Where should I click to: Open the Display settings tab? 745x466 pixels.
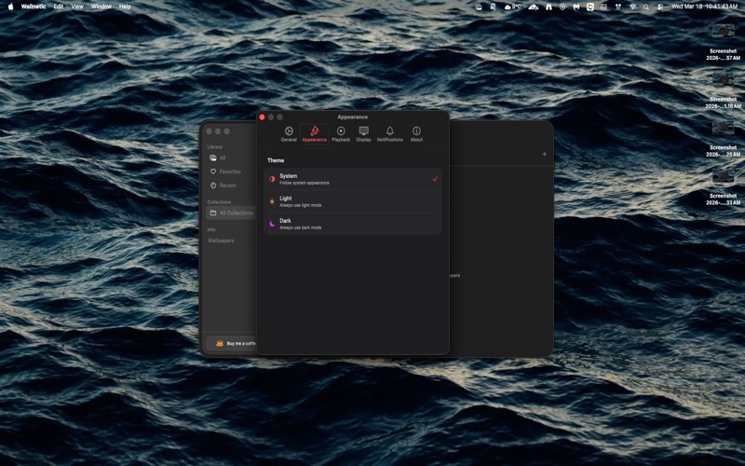[x=363, y=134]
